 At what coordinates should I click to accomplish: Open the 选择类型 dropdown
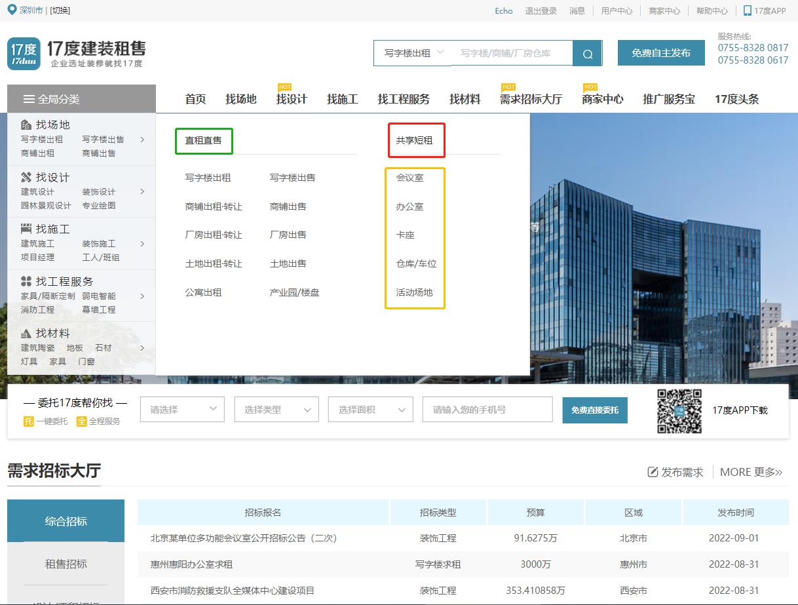pos(276,409)
